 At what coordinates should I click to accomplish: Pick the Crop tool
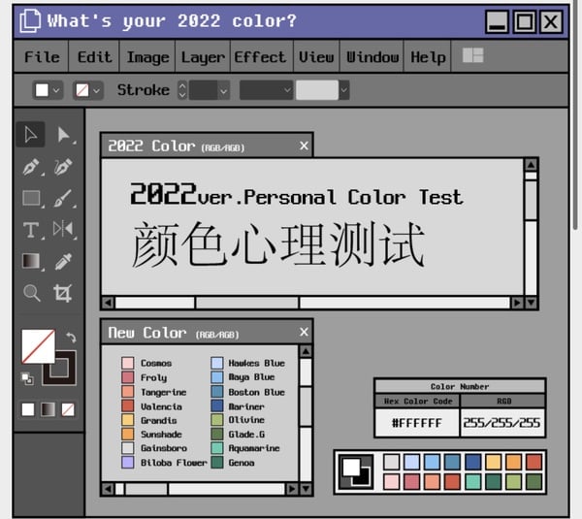tap(62, 293)
